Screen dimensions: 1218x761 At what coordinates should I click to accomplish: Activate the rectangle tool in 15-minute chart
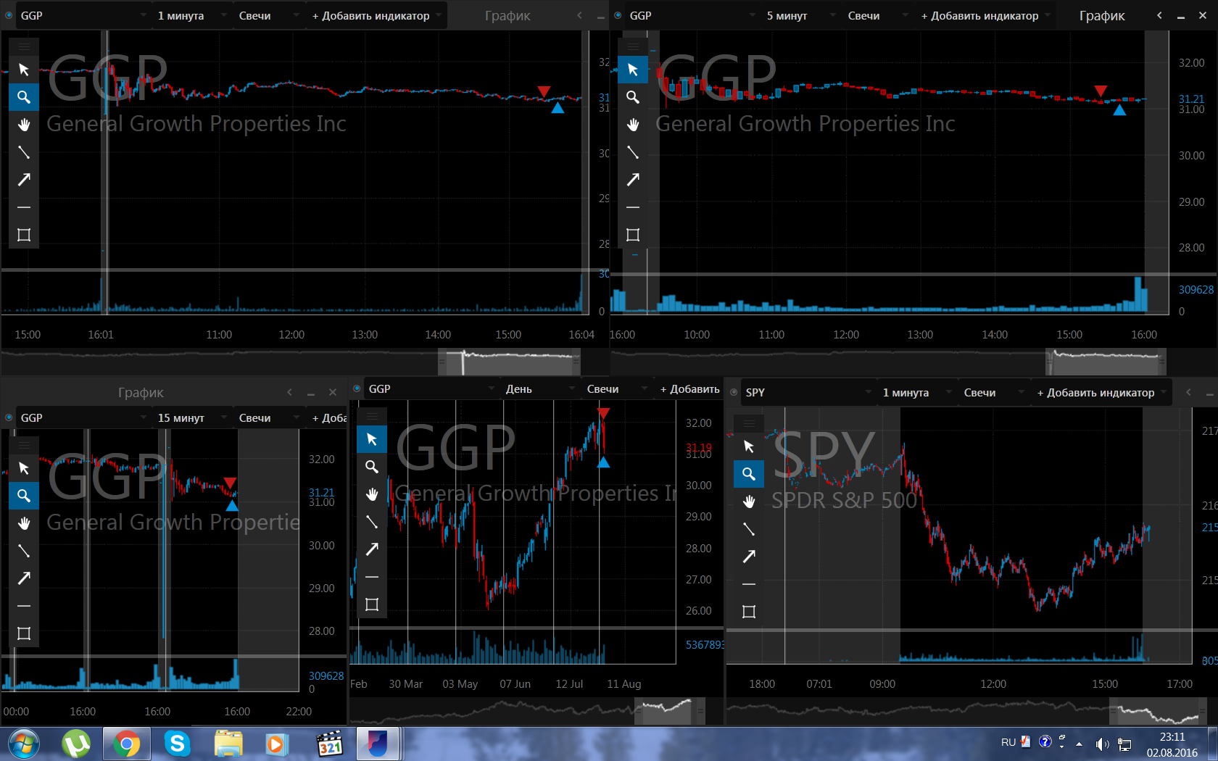(24, 633)
